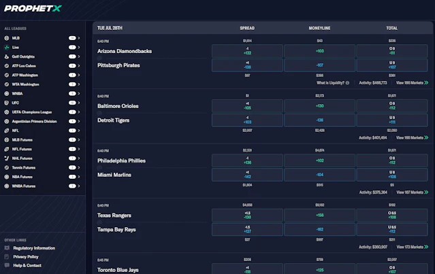Bet Arizona Diamondbacks spread +132
This screenshot has width=435, height=274.
tap(247, 51)
